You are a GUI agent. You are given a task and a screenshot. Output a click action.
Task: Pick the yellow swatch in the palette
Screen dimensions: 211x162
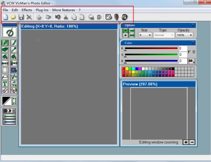pos(127,69)
